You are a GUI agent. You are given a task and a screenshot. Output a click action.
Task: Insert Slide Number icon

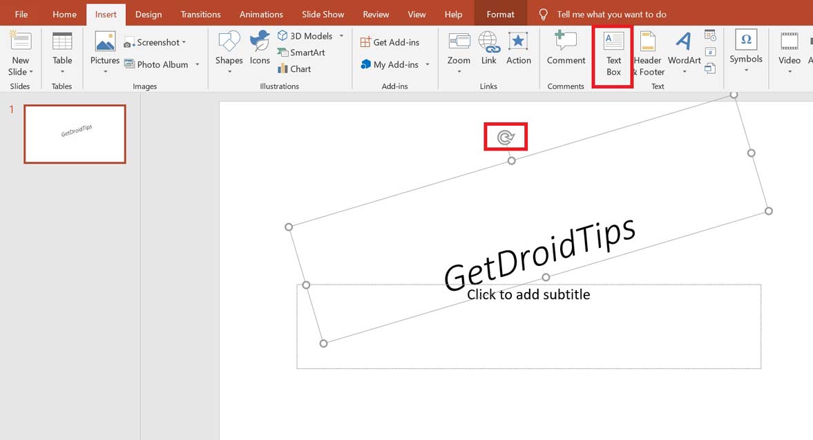click(710, 52)
